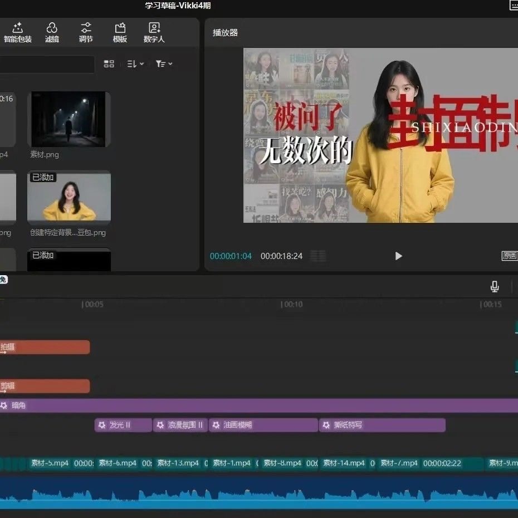Select the 数字人 digital human feature
Image resolution: width=518 pixels, height=518 pixels.
click(154, 32)
